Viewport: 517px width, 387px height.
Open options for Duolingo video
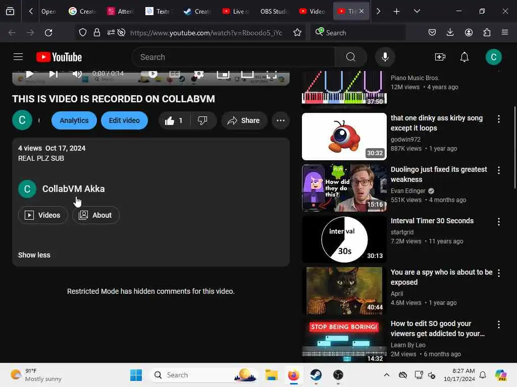coord(498,170)
